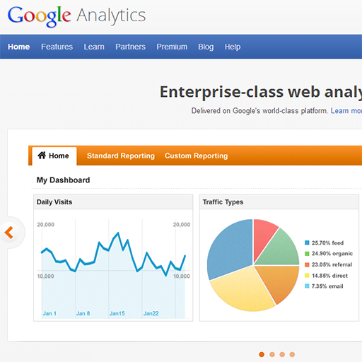Click the Daily Visits line chart peak

118,233
